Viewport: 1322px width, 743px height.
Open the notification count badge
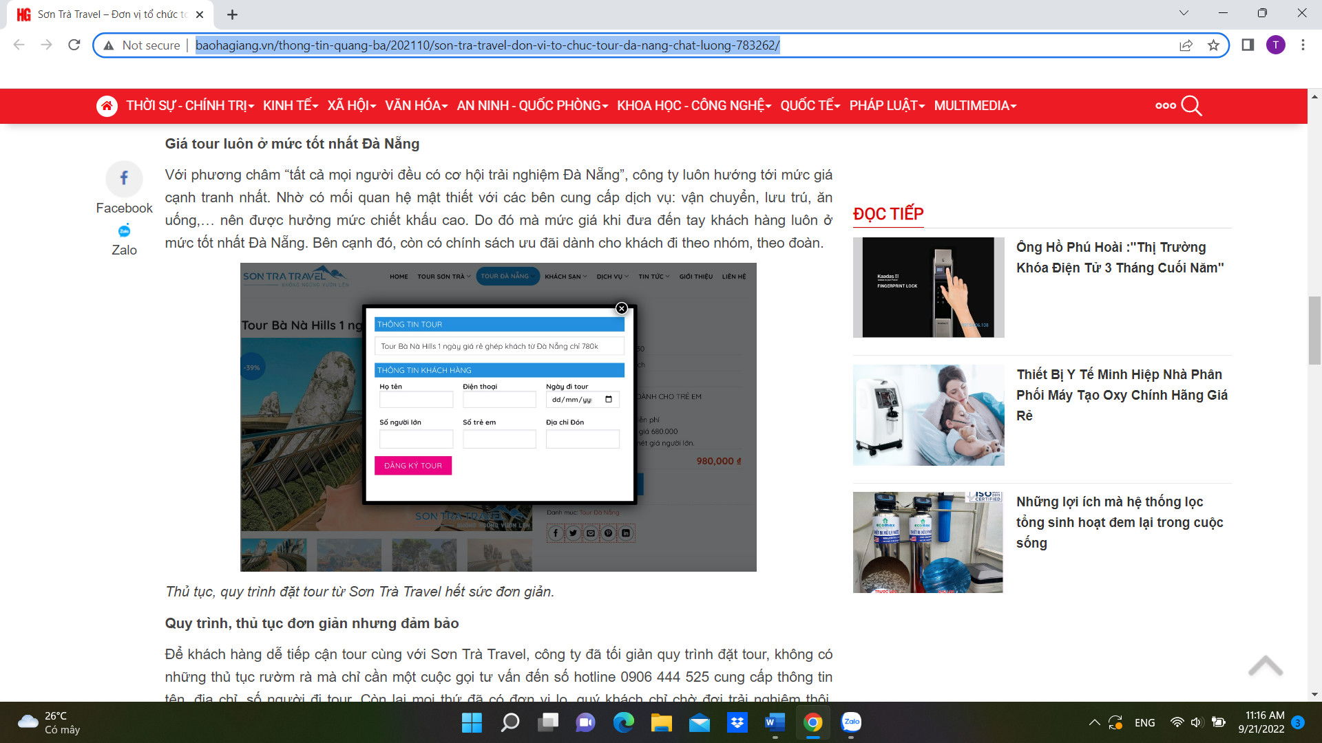[x=1298, y=722]
